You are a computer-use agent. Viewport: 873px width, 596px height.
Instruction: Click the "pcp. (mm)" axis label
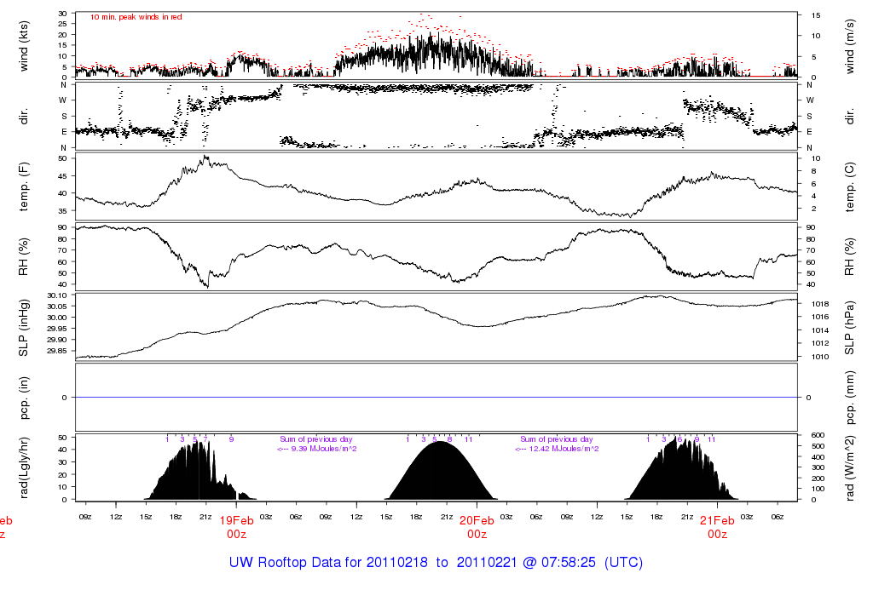850,398
